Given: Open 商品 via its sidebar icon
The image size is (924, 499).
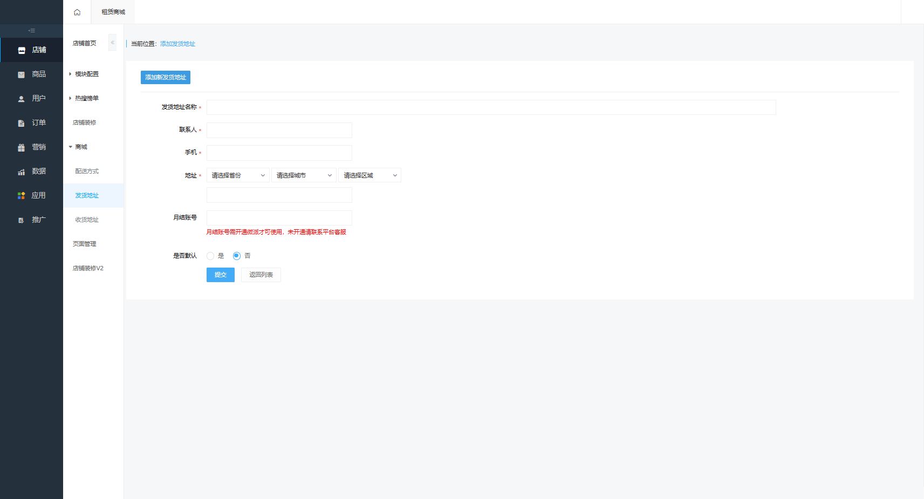Looking at the screenshot, I should 22,74.
